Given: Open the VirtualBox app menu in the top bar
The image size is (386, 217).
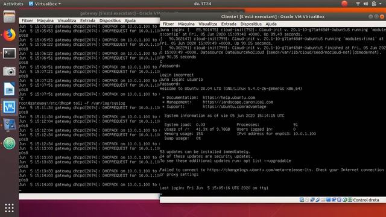Looking at the screenshot, I should coord(45,4).
